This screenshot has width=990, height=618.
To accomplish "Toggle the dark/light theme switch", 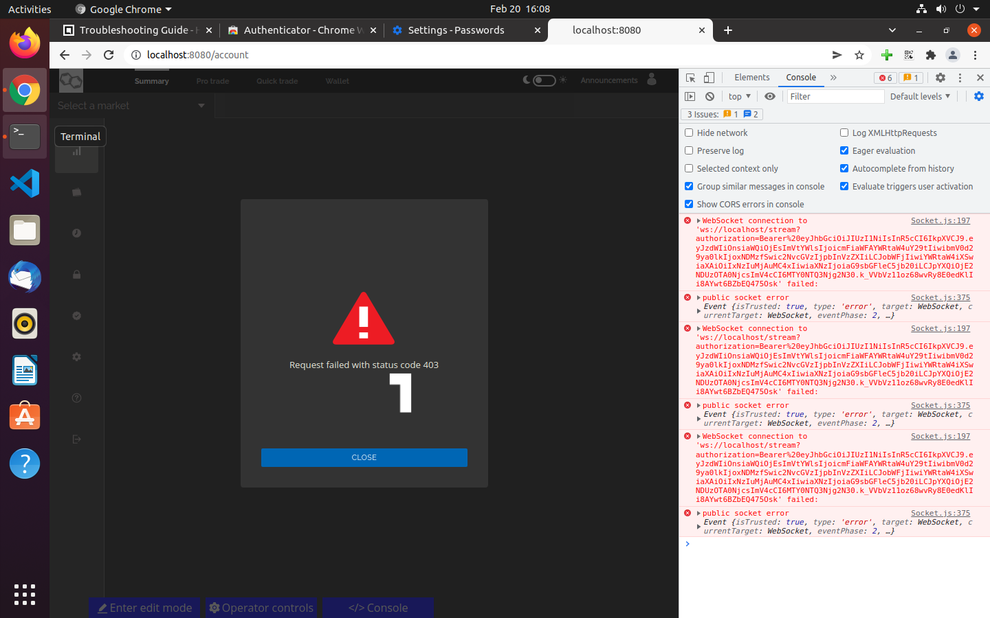I will [544, 80].
